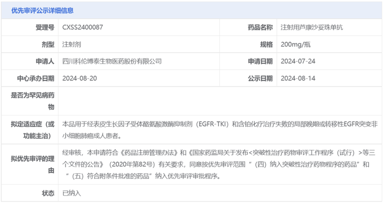Click the publication date 2024-08-14
Image resolution: width=384 pixels, height=203 pixels.
(298, 78)
